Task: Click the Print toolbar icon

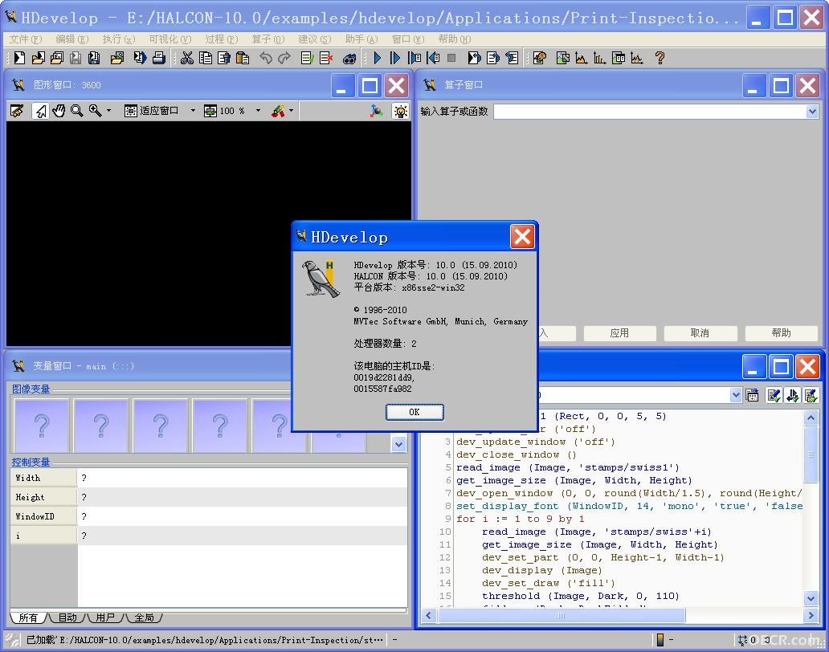Action: click(158, 58)
